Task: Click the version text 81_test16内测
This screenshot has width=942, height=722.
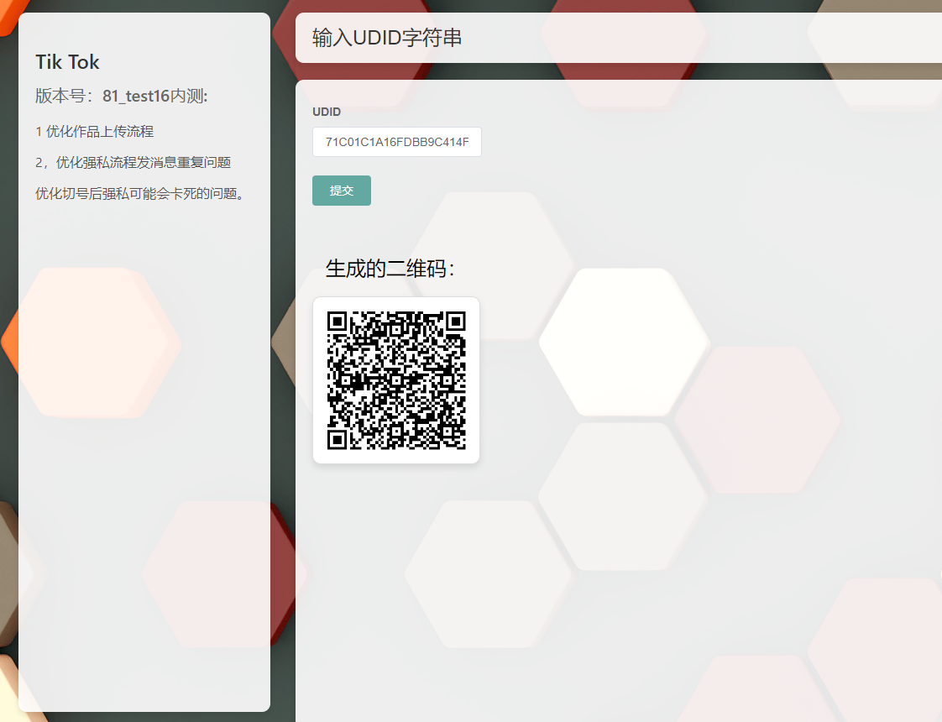Action: pyautogui.click(x=155, y=96)
